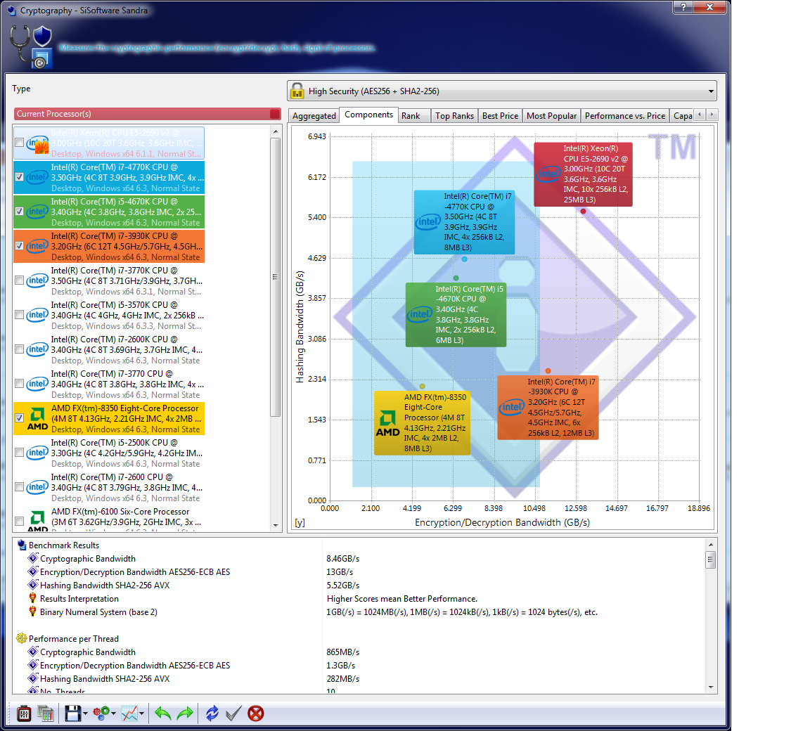810x731 pixels.
Task: Click the Binary Numeral System pin icon
Action: [32, 612]
